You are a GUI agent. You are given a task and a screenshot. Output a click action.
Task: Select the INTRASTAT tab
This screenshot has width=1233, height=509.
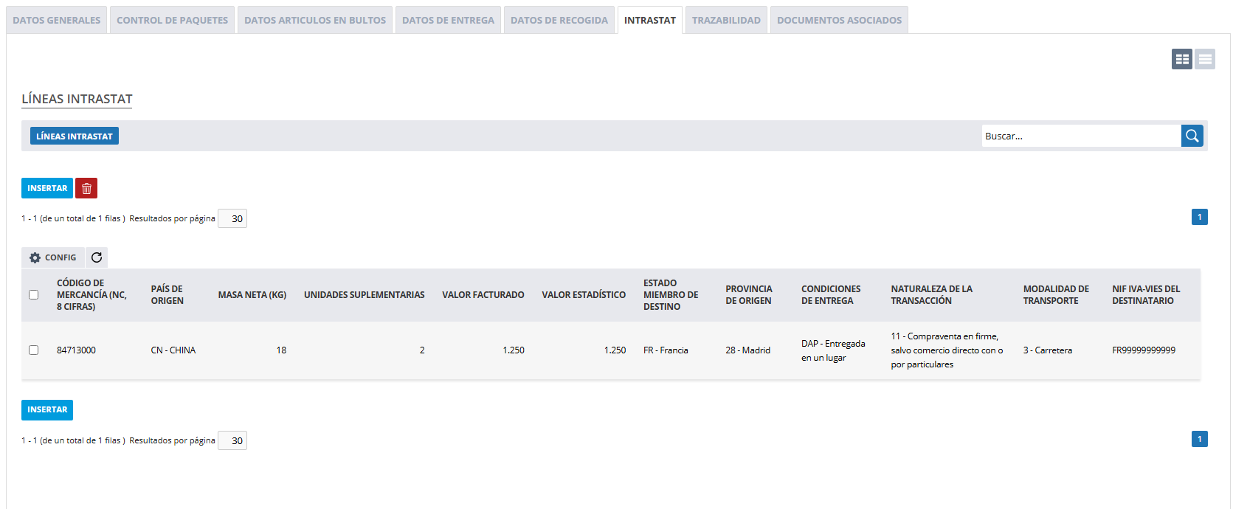650,20
